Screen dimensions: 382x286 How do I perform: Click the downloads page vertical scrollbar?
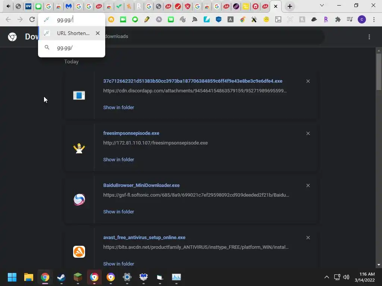[379, 72]
